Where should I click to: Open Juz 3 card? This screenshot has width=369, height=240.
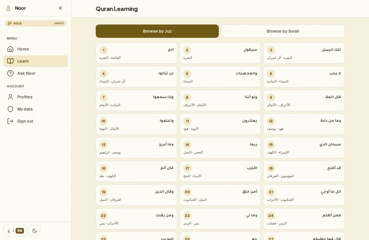coord(304,53)
